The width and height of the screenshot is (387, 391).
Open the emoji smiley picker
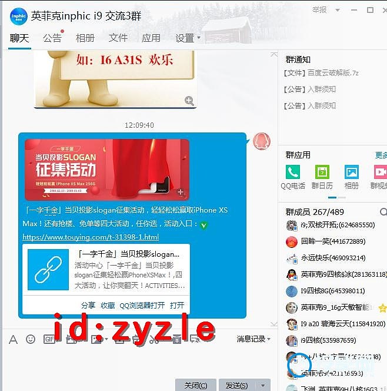(31, 339)
